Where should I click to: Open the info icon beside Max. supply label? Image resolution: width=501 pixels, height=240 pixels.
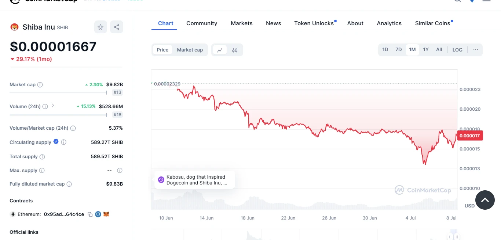[42, 171]
